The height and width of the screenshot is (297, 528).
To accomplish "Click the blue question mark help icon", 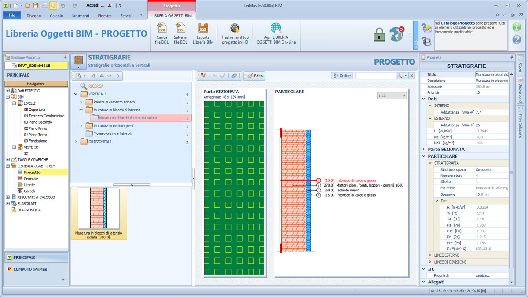I will tap(517, 40).
